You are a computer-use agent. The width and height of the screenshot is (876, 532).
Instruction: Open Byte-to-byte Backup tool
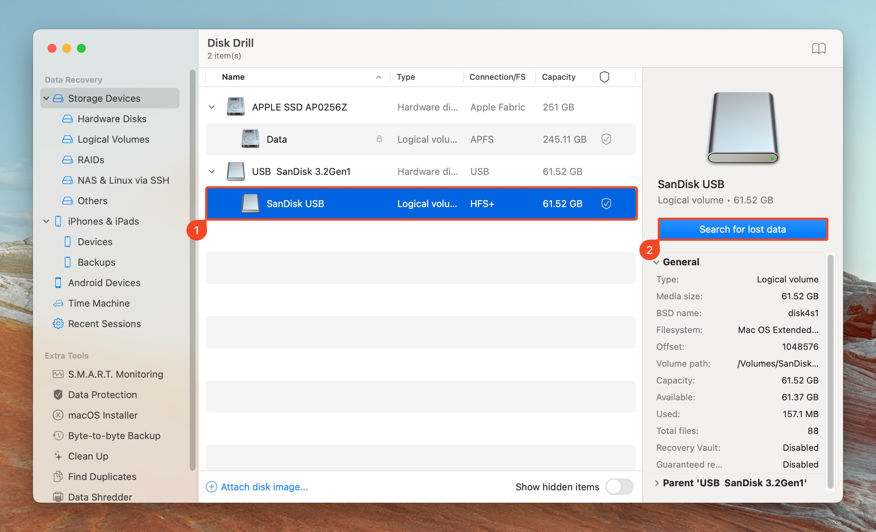[x=114, y=435]
